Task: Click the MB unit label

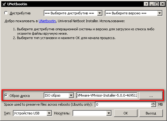Action: click(160, 104)
